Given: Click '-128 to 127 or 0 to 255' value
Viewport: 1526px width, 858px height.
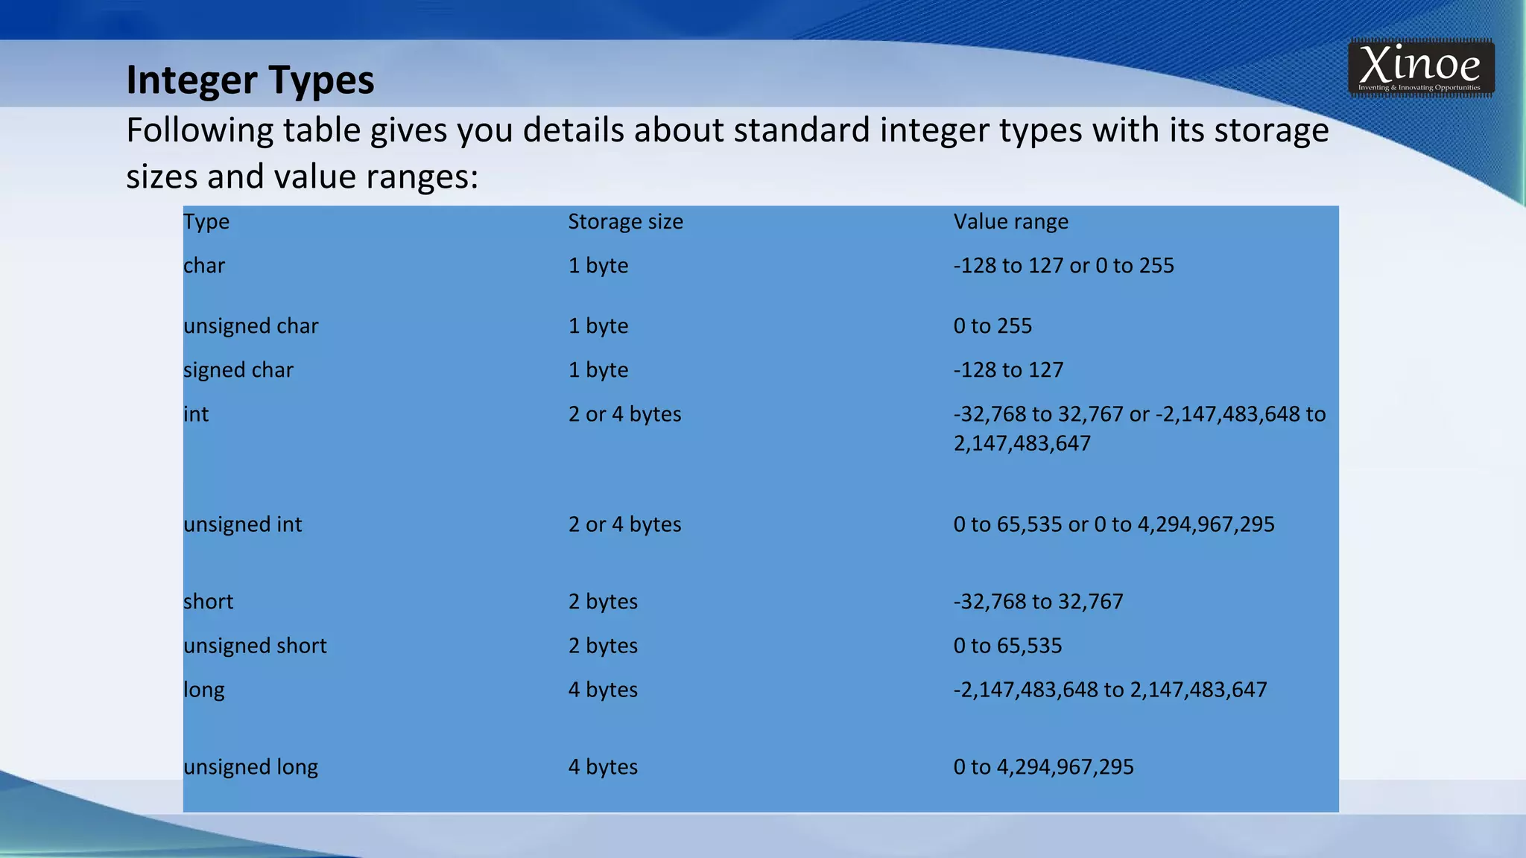Looking at the screenshot, I should [x=1063, y=265].
